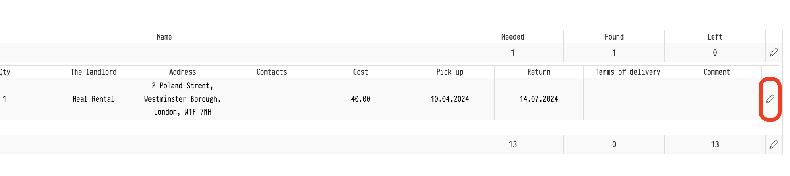Screen dimensions: 790x176
Task: Click the Found column header
Action: pos(614,37)
